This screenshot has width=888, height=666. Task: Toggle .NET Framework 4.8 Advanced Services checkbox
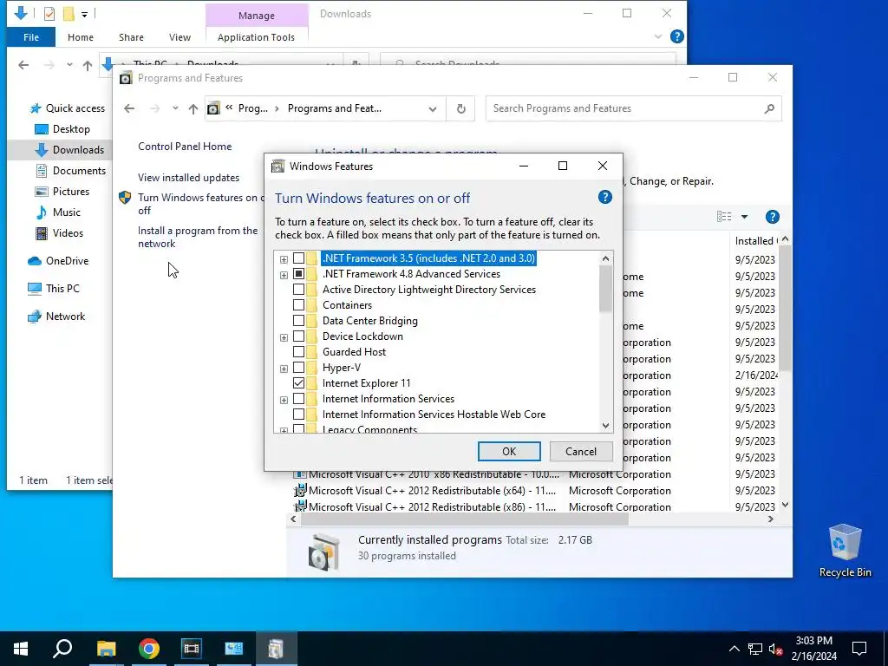(x=298, y=274)
